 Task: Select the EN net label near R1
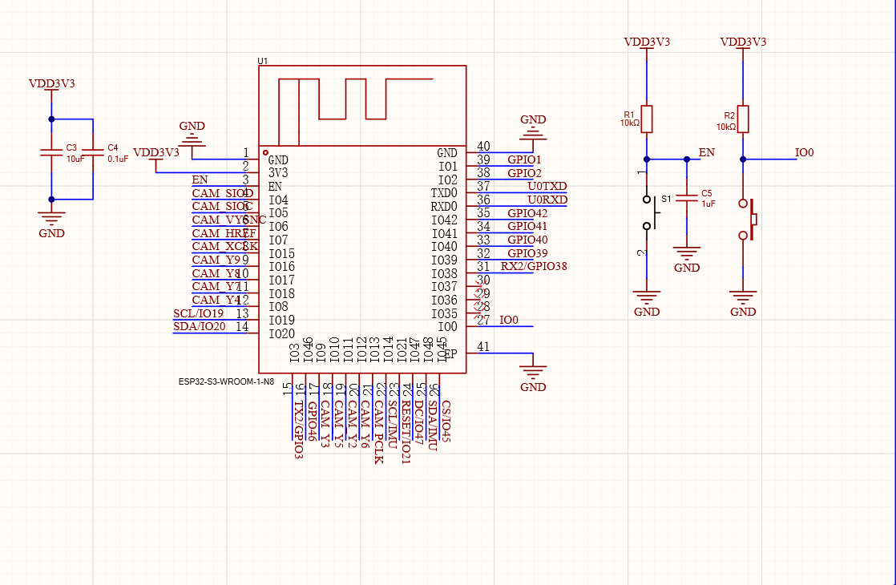(706, 152)
